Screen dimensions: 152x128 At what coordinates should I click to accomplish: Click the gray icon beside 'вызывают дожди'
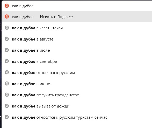pos(7,106)
